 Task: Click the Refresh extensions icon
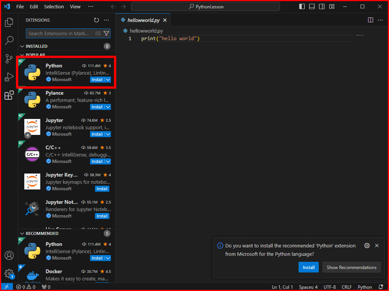pyautogui.click(x=96, y=20)
